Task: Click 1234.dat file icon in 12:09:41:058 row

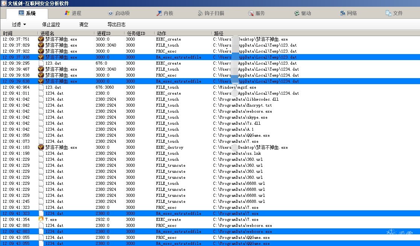Action: [41, 135]
